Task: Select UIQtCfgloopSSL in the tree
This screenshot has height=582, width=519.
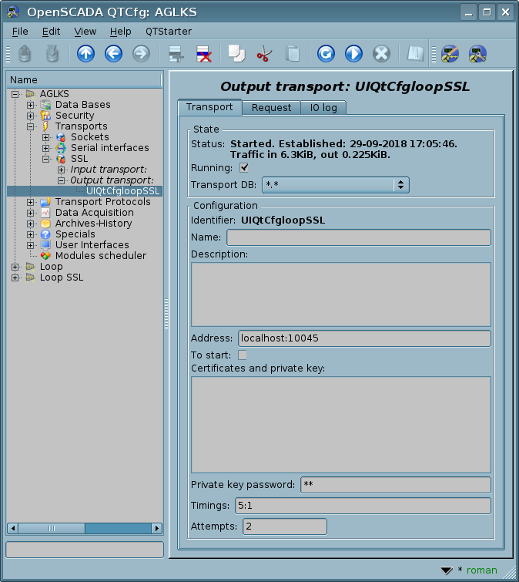Action: (122, 191)
